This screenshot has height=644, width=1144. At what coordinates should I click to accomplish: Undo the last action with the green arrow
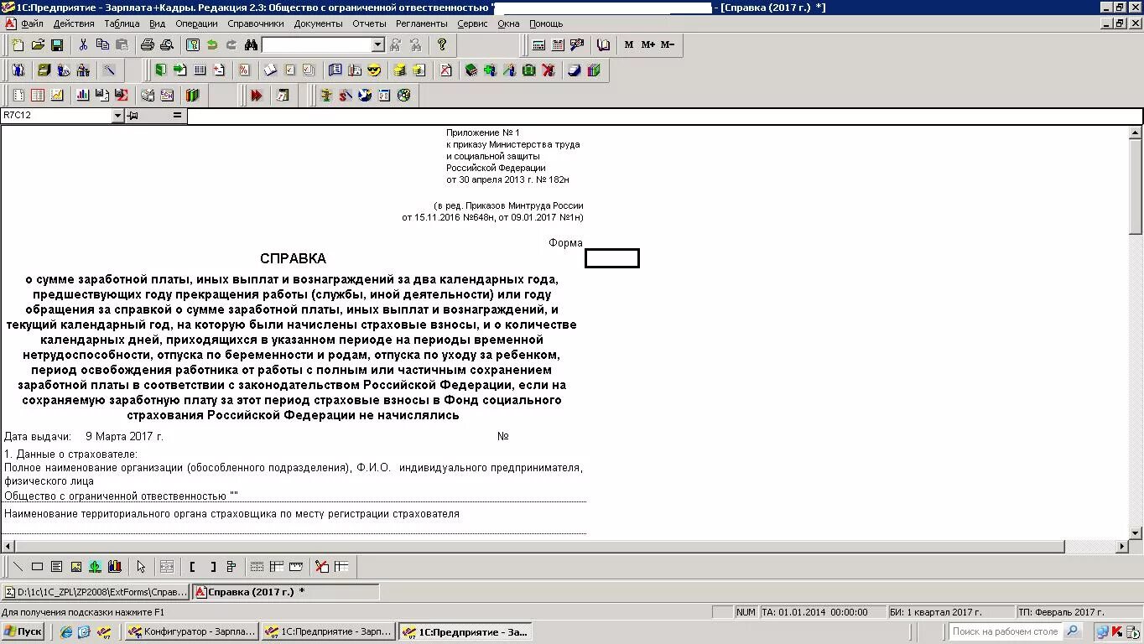tap(212, 44)
